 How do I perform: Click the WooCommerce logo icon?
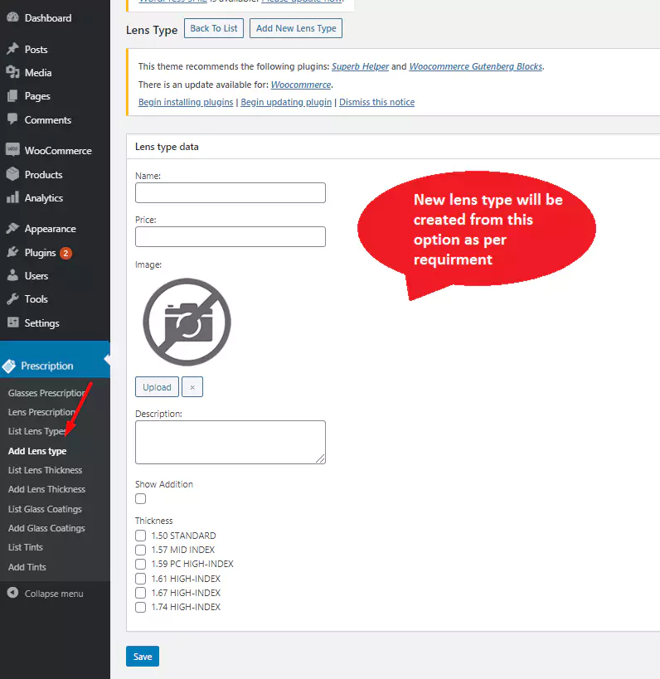tap(13, 149)
